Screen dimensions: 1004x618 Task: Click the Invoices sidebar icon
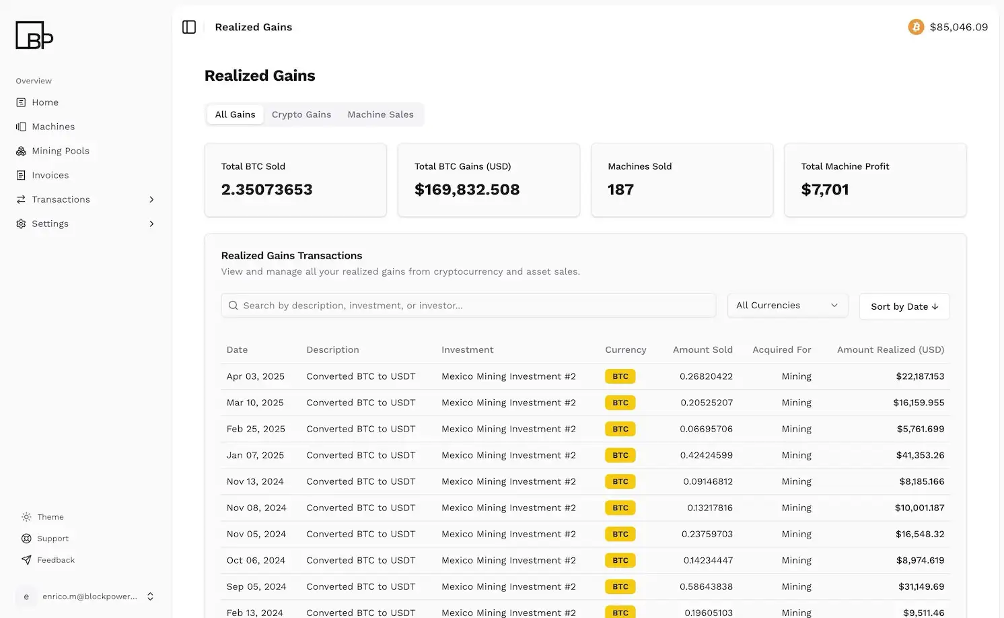coord(21,175)
